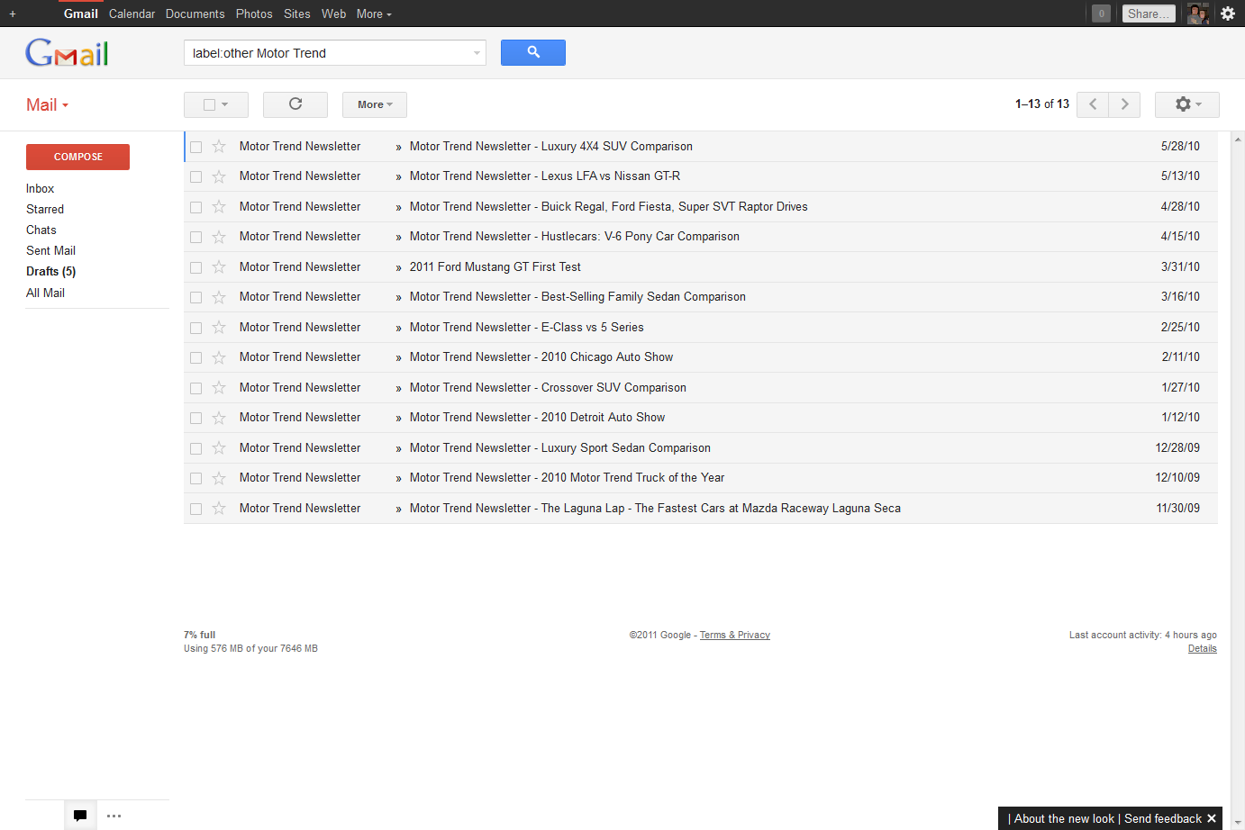Screen dimensions: 1245x830
Task: Click the plus icon in top bar
Action: point(13,14)
